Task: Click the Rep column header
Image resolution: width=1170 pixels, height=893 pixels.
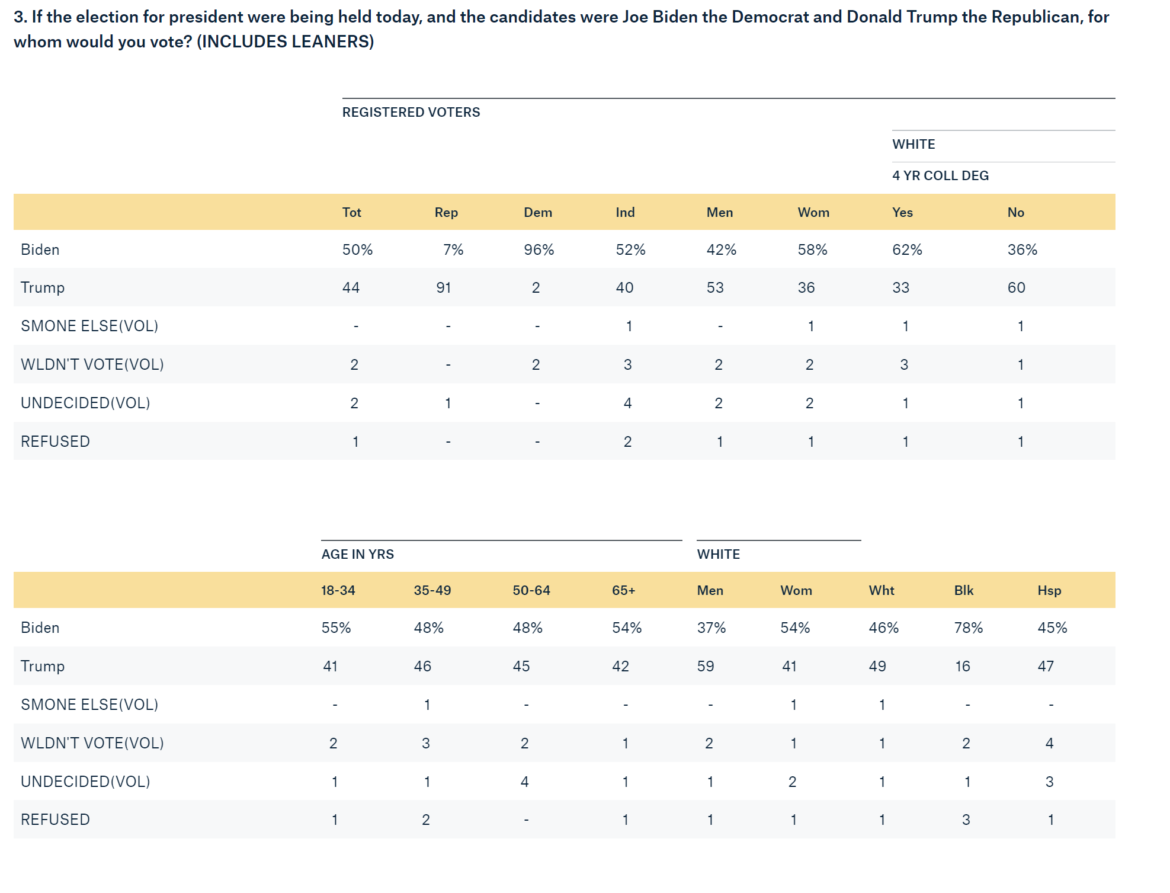Action: pos(446,212)
